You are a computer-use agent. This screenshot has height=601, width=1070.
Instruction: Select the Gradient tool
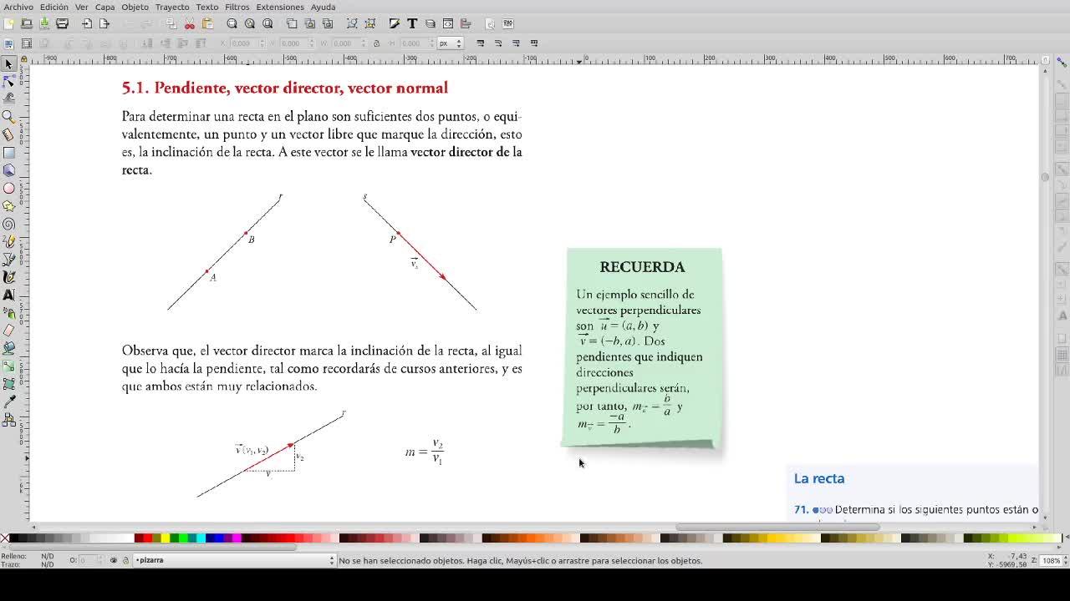point(9,366)
